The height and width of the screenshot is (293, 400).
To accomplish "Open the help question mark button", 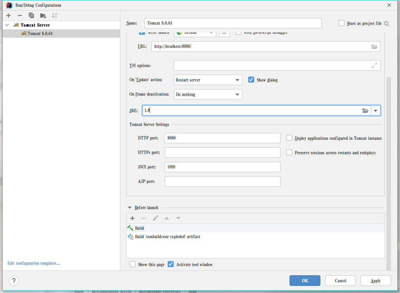I will coord(14,281).
